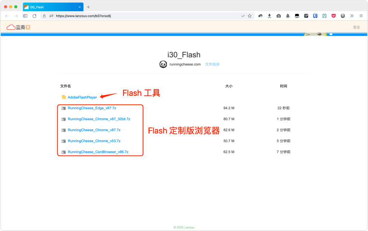Download RunningCheese_Edge_v87.7z

tap(92, 108)
